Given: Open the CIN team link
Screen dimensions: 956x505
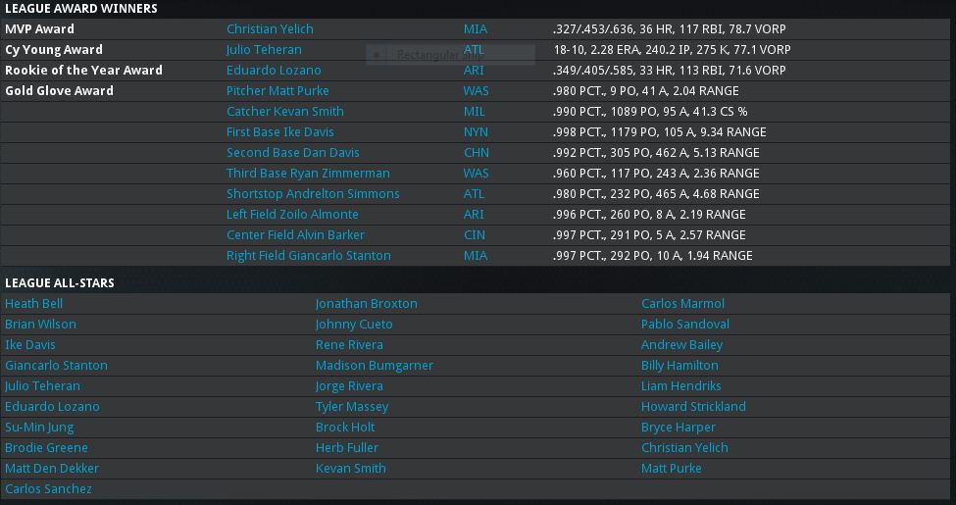Looking at the screenshot, I should (475, 235).
